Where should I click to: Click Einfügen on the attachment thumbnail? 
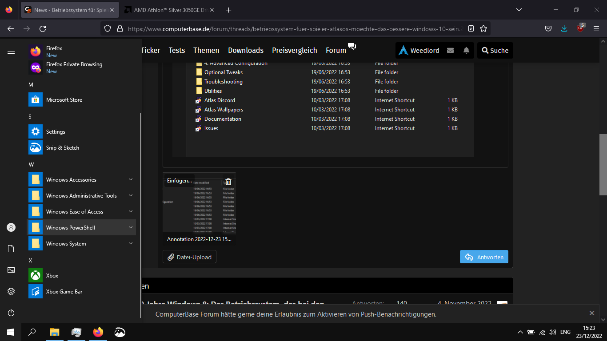tap(180, 181)
